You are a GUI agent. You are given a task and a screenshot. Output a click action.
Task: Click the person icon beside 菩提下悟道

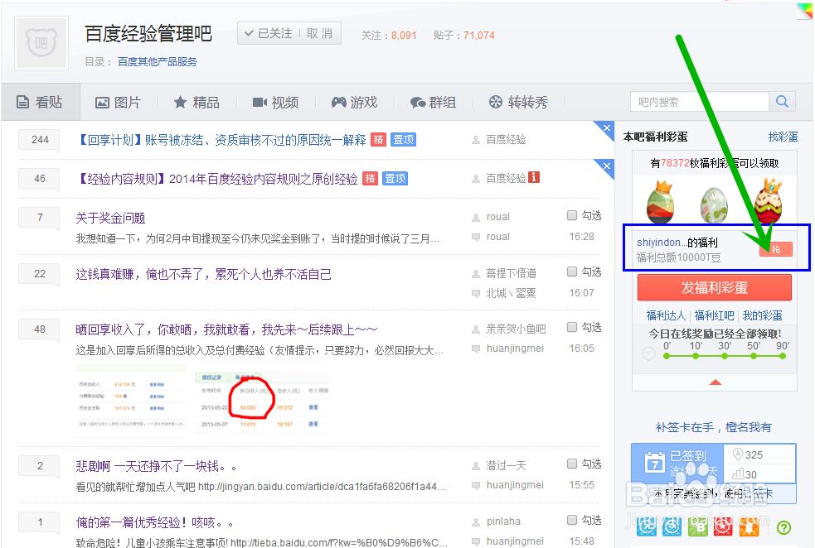click(476, 273)
